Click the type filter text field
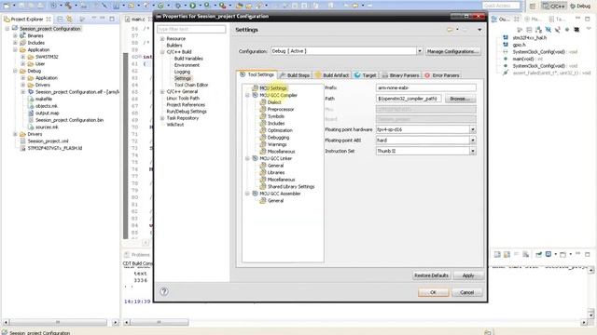The width and height of the screenshot is (597, 335). pos(191,29)
